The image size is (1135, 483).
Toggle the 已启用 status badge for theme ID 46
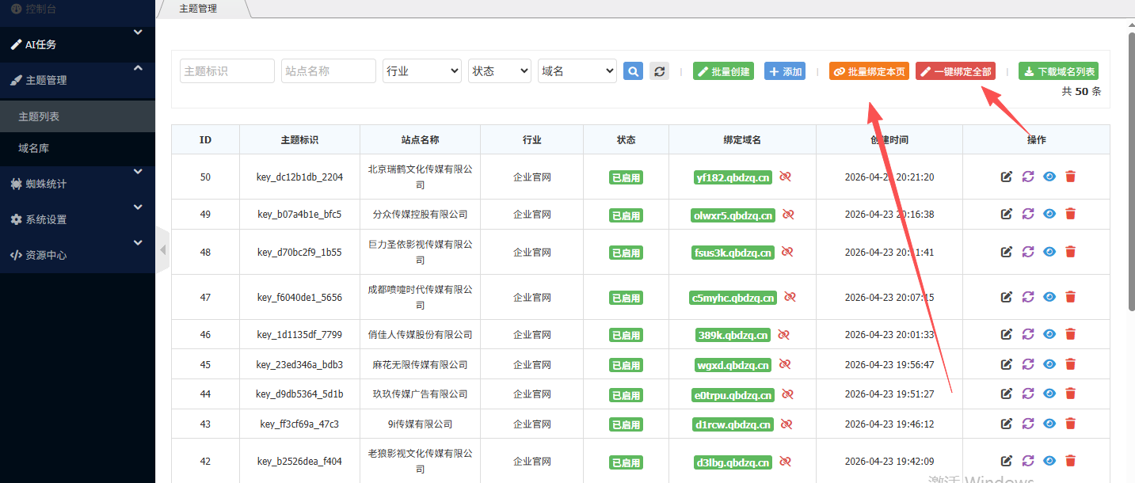[626, 334]
